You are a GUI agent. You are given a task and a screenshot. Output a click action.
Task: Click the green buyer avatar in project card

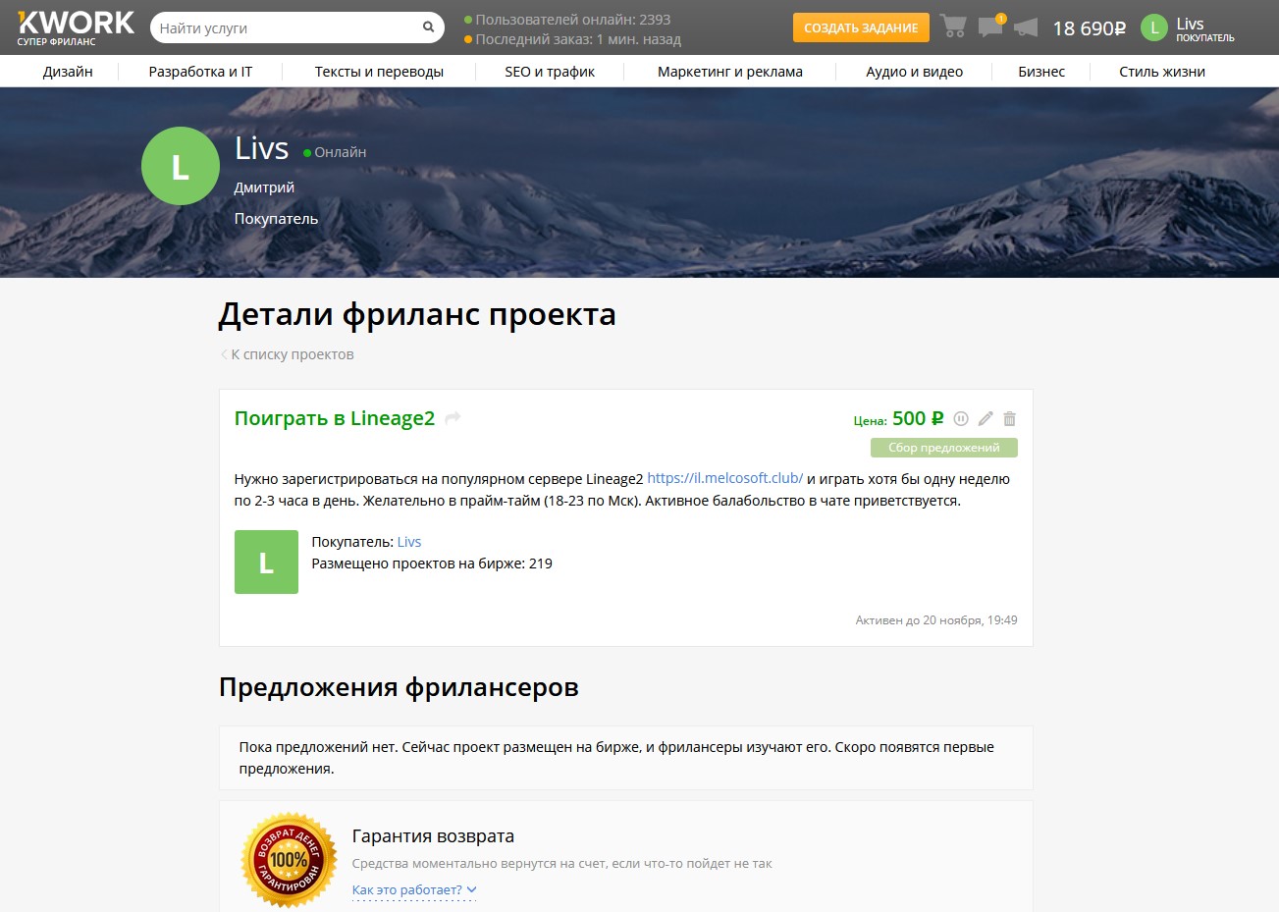(x=266, y=562)
